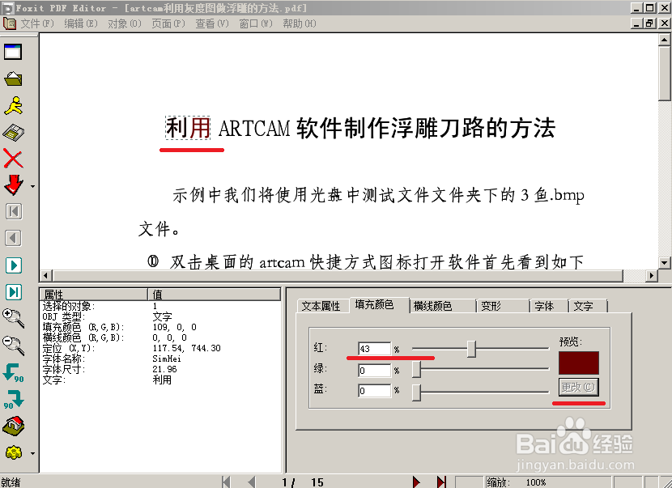Click the 更改(C) button
672x488 pixels.
click(578, 388)
